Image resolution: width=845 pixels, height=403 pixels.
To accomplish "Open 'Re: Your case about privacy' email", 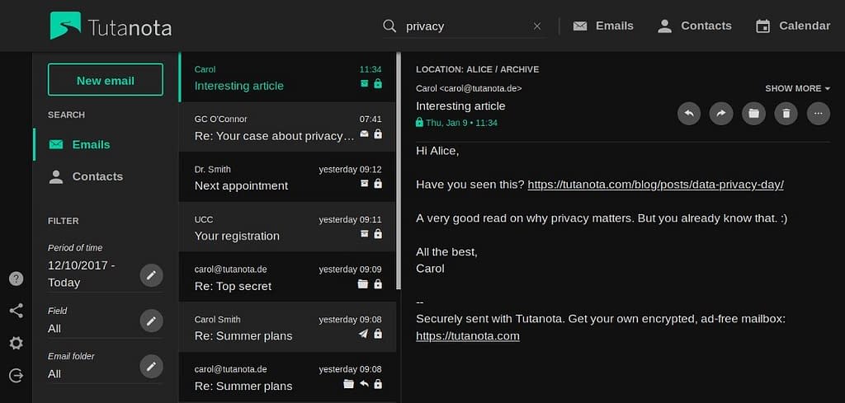I will (x=287, y=128).
